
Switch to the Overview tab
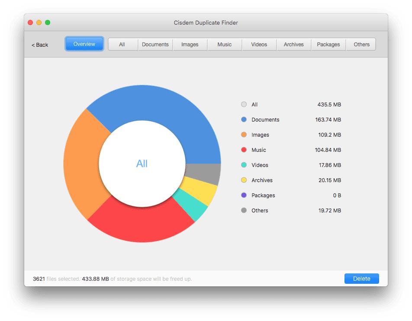tap(84, 44)
